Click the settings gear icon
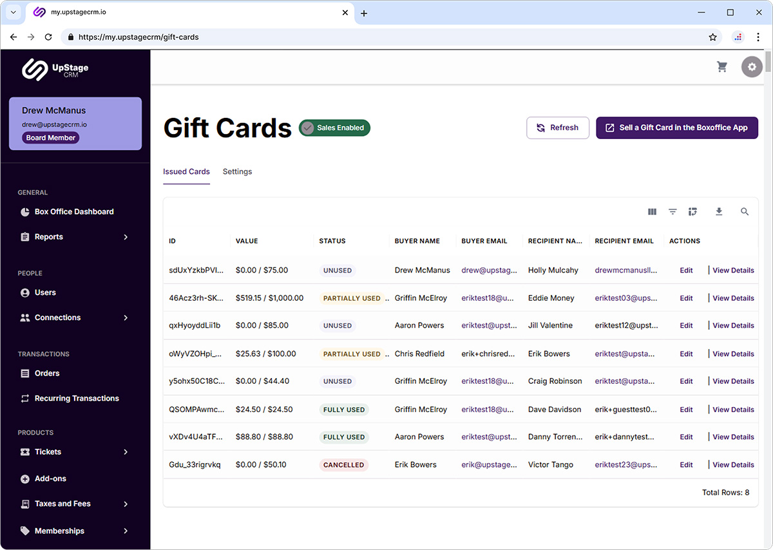773x550 pixels. pos(752,67)
